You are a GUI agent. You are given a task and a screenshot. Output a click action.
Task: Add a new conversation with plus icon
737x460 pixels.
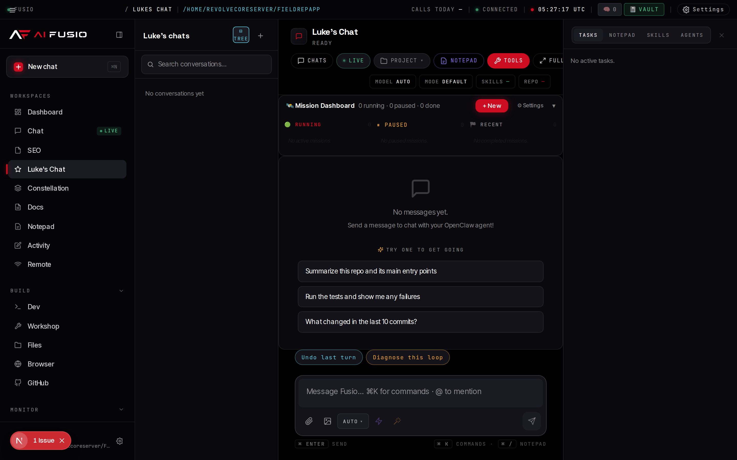pyautogui.click(x=261, y=36)
